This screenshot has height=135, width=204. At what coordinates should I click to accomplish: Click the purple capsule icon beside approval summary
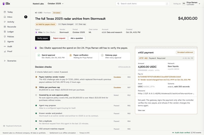pyautogui.click(x=36, y=48)
